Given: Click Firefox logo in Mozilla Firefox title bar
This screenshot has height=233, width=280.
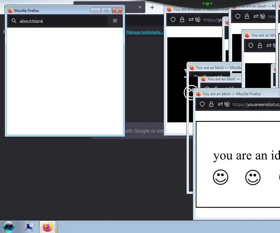Looking at the screenshot, I should 10,11.
